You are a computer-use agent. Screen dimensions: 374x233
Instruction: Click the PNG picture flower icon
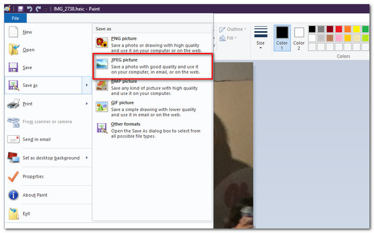pyautogui.click(x=102, y=43)
